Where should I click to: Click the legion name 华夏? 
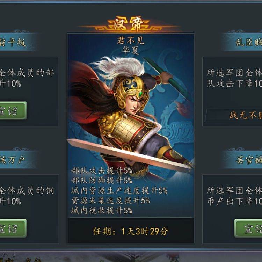[131, 50]
